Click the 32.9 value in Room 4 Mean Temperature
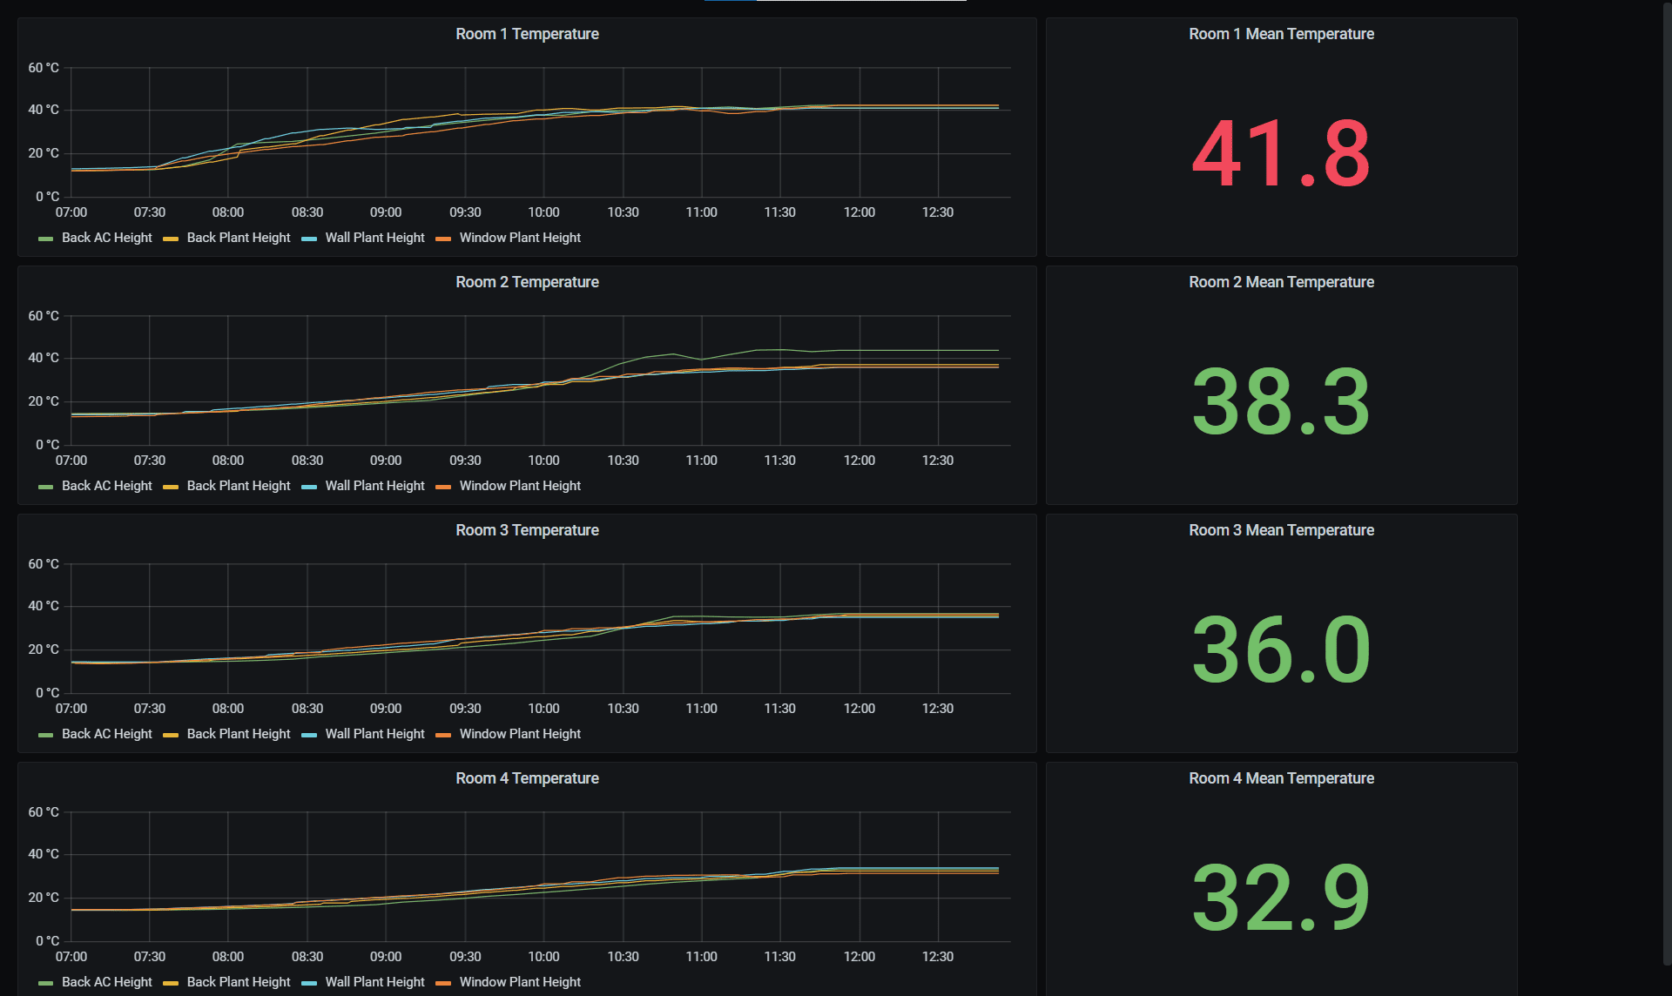 coord(1280,898)
